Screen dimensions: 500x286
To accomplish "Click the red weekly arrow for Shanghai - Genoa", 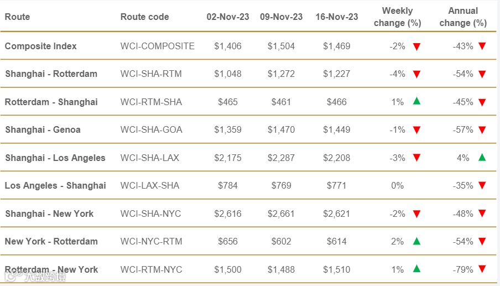I will [416, 130].
